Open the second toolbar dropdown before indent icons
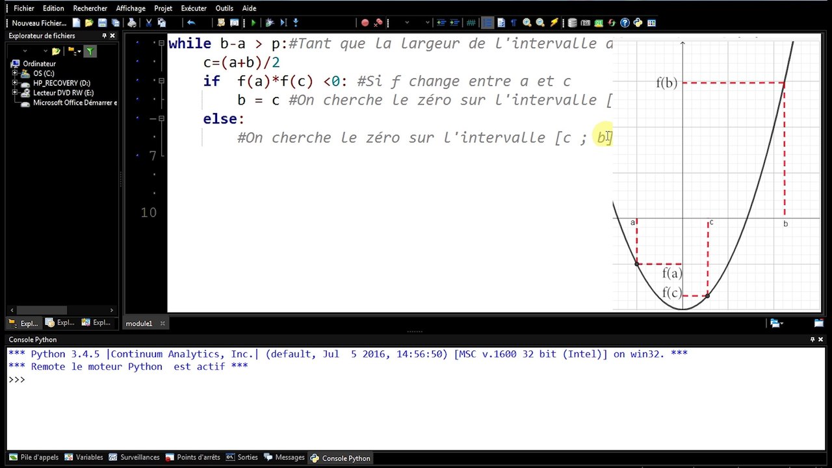Image resolution: width=832 pixels, height=468 pixels. [x=428, y=23]
